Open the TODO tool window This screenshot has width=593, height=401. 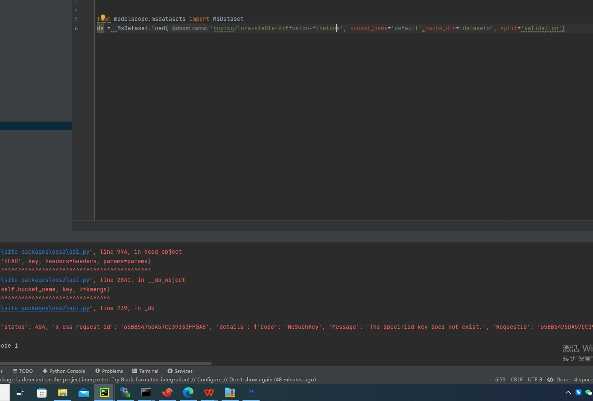(x=23, y=371)
